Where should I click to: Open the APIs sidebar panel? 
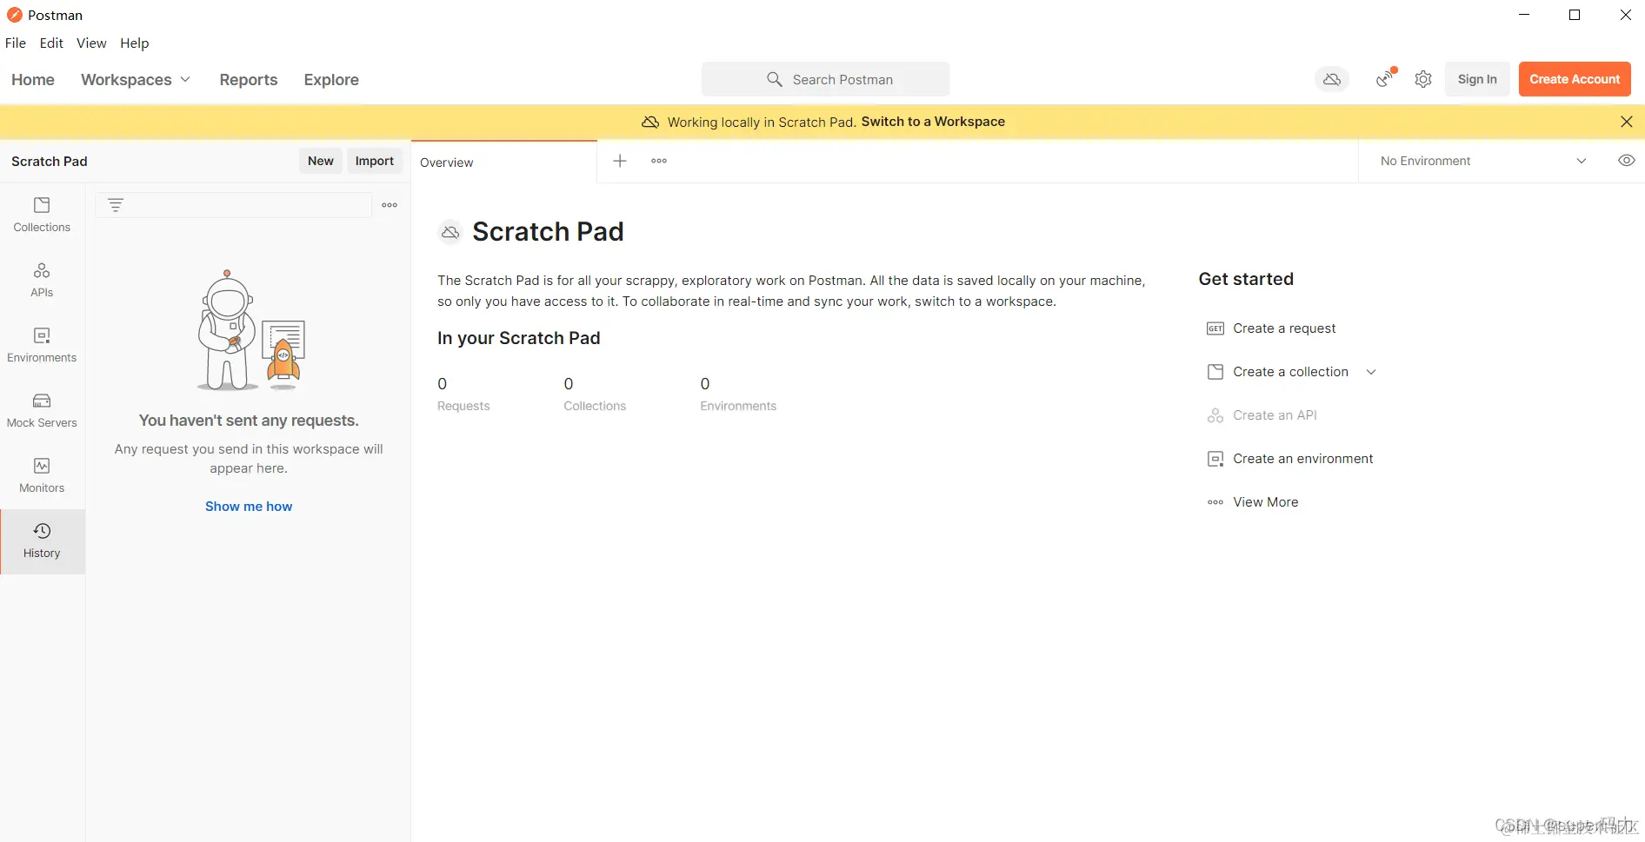tap(42, 280)
